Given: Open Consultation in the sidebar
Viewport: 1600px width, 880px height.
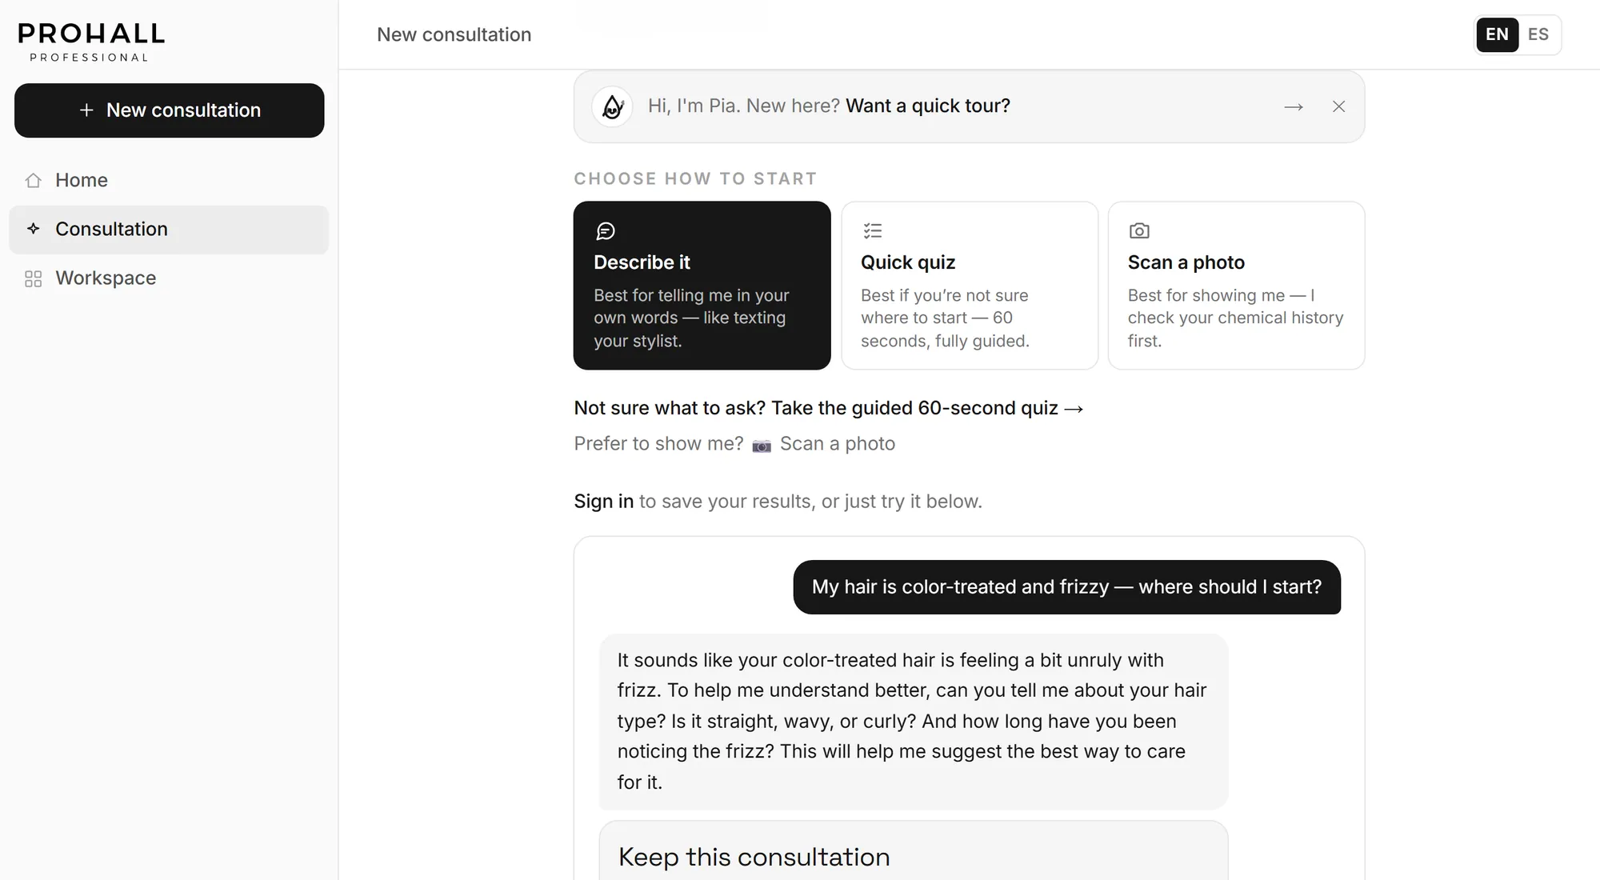Looking at the screenshot, I should (x=169, y=230).
